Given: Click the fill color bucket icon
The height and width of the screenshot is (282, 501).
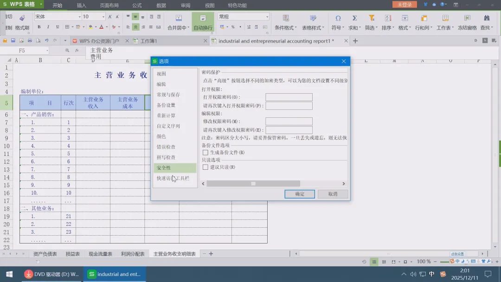Looking at the screenshot, I should click(x=91, y=27).
